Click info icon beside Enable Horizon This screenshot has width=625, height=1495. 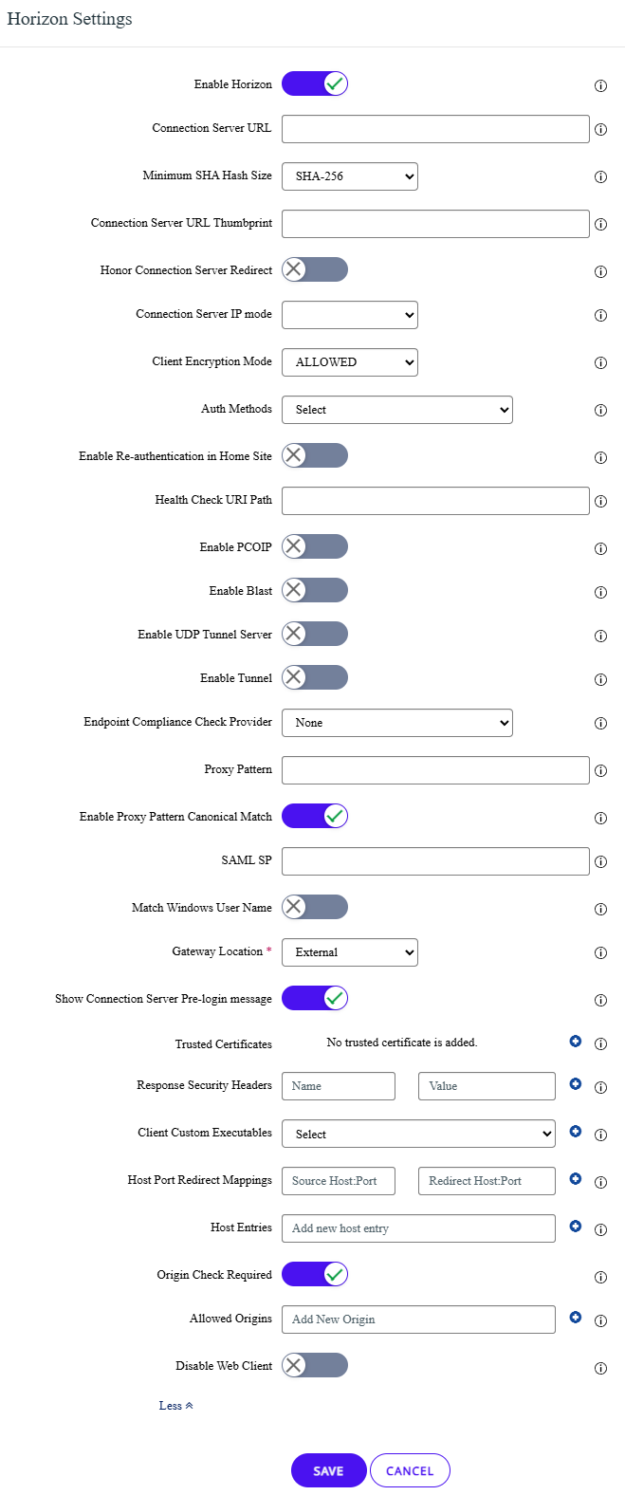(x=600, y=85)
